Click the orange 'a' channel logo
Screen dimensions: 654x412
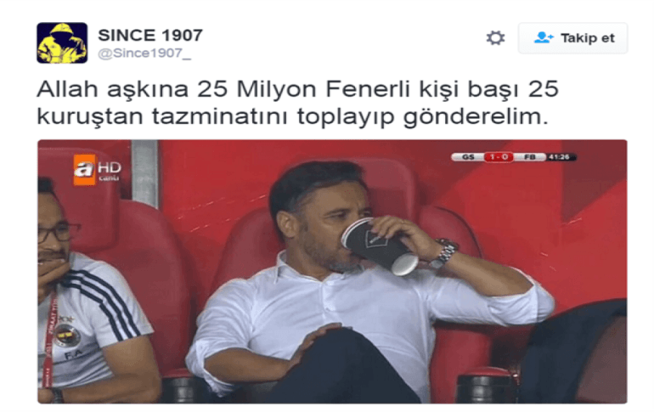85,169
